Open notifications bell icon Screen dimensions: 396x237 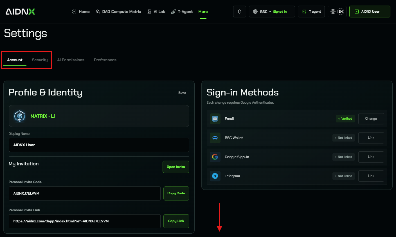coord(240,12)
